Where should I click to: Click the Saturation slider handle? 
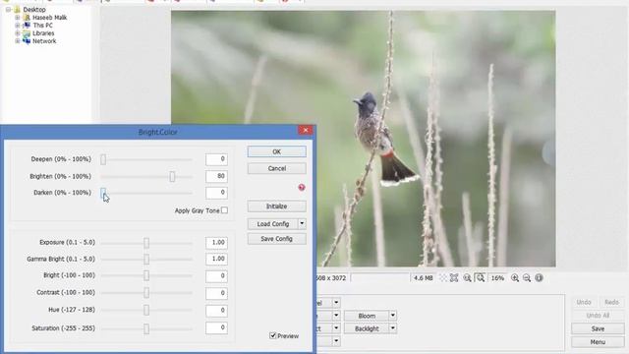point(146,328)
